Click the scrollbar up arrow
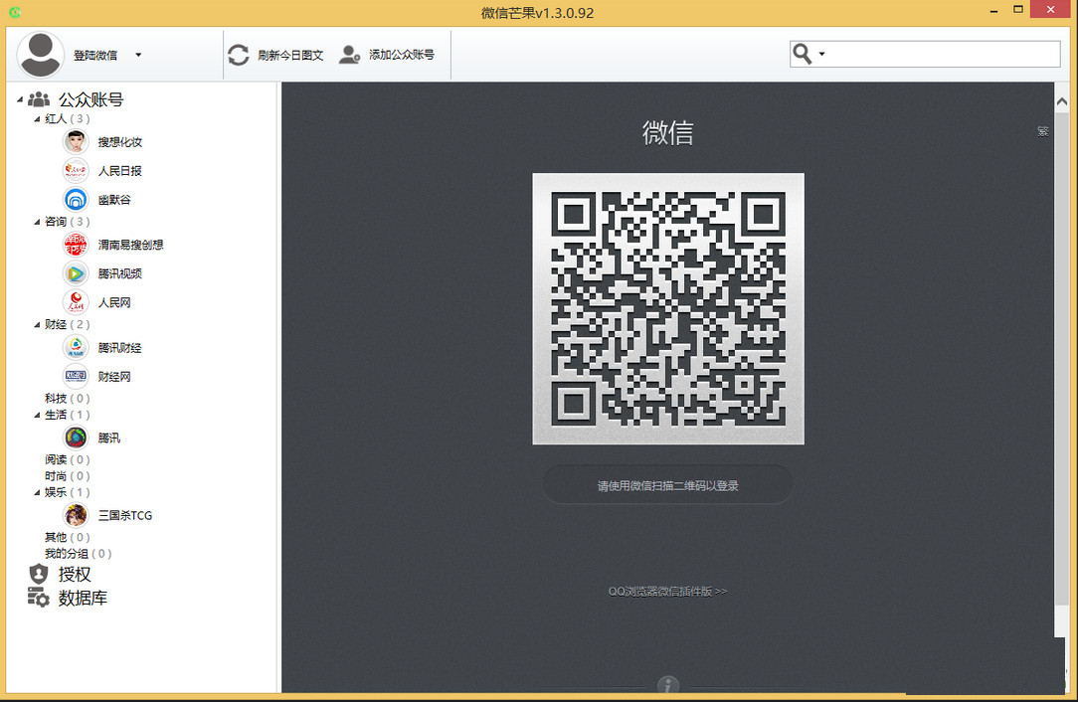Image resolution: width=1078 pixels, height=702 pixels. pyautogui.click(x=1062, y=101)
